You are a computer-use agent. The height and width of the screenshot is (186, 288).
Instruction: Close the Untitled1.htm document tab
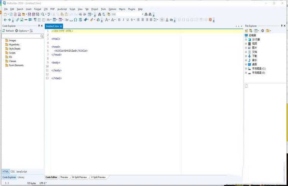[x=61, y=26]
